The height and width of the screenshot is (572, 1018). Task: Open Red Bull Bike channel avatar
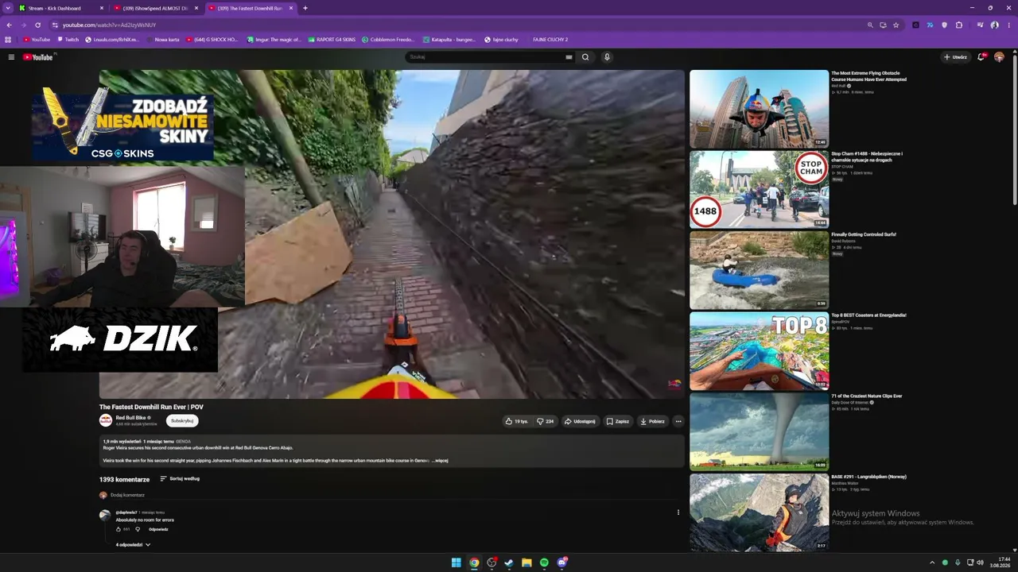coord(106,420)
